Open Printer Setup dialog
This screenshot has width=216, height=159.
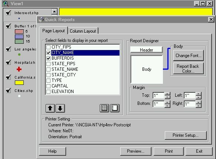coord(186,135)
